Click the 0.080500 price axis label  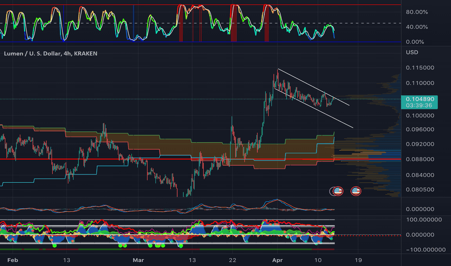[x=420, y=190]
